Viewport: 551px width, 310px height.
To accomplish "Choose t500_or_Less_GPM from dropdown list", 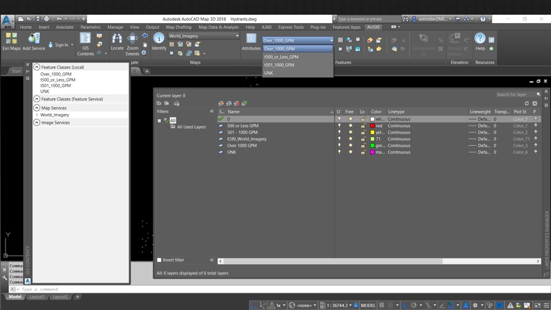I will coord(298,56).
